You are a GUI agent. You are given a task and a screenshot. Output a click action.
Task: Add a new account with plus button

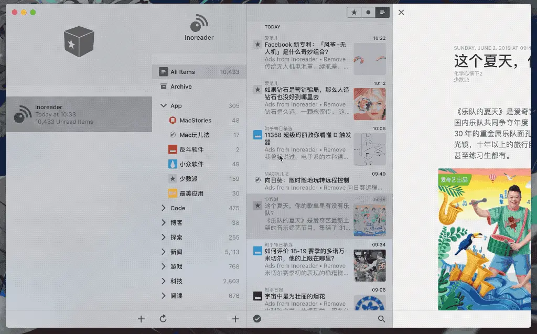(141, 319)
